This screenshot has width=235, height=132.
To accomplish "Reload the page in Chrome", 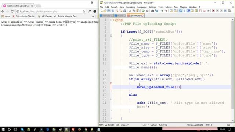I will [12, 11].
